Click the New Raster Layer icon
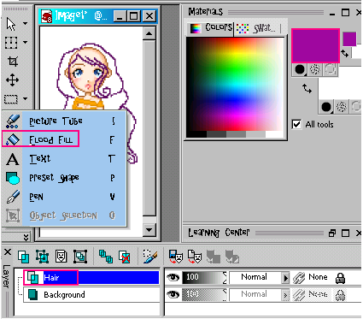363x319 pixels. (x=23, y=256)
